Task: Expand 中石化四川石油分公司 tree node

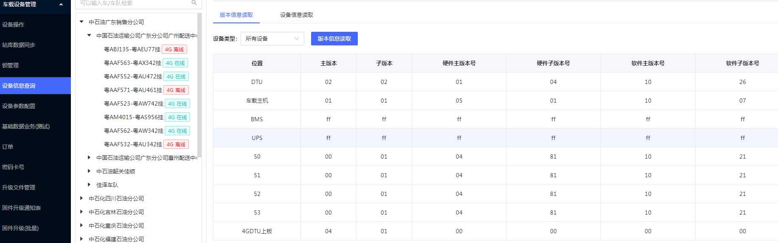Action: [x=81, y=198]
